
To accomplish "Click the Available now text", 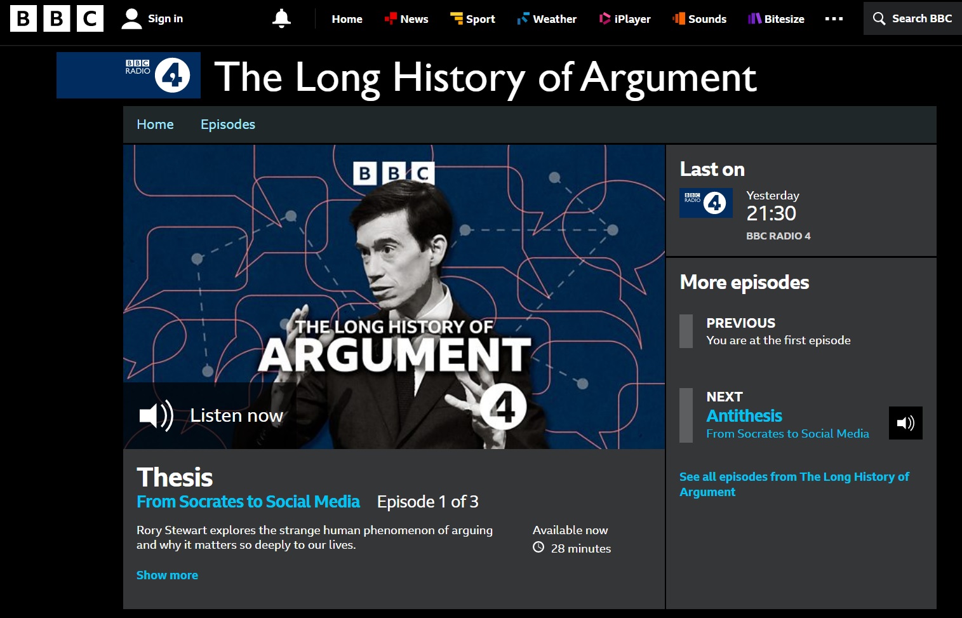I will click(570, 530).
